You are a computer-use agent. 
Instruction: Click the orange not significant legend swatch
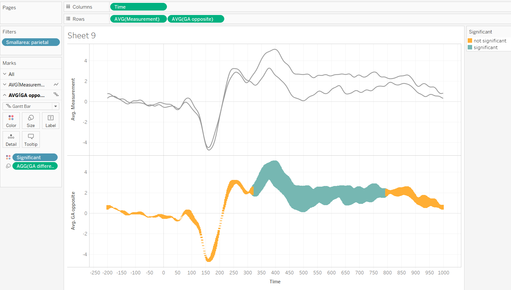[x=470, y=41]
